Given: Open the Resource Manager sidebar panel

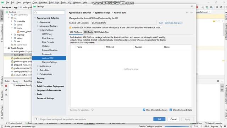Looking at the screenshot, I should (x=2, y=33).
